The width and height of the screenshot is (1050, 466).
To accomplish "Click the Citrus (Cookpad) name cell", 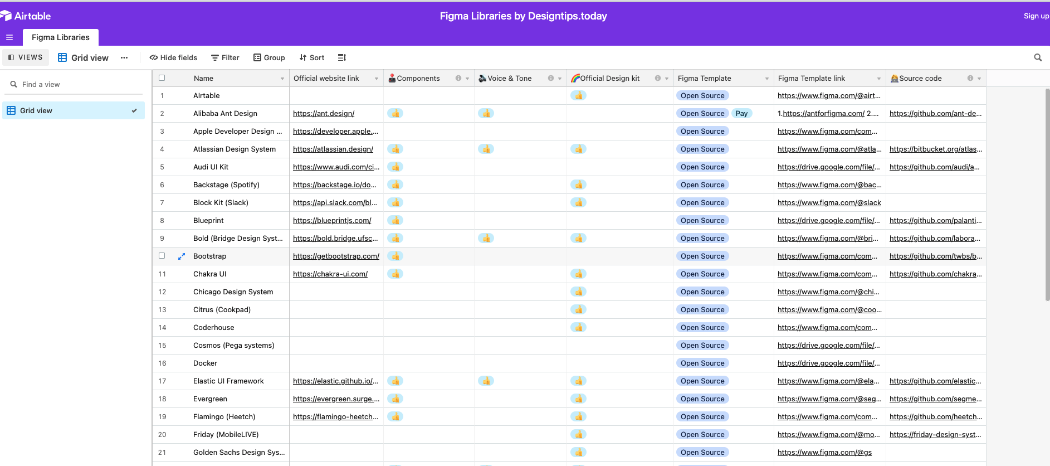I will (222, 309).
